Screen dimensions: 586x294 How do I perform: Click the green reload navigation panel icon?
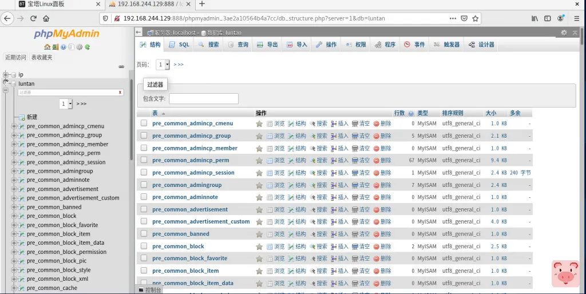[x=88, y=47]
